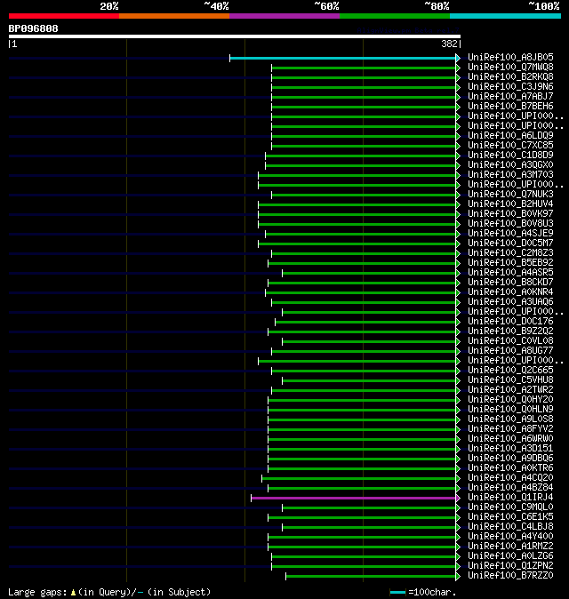569x599 pixels.
Task: Click the red 20% legend segment
Action: click(64, 16)
